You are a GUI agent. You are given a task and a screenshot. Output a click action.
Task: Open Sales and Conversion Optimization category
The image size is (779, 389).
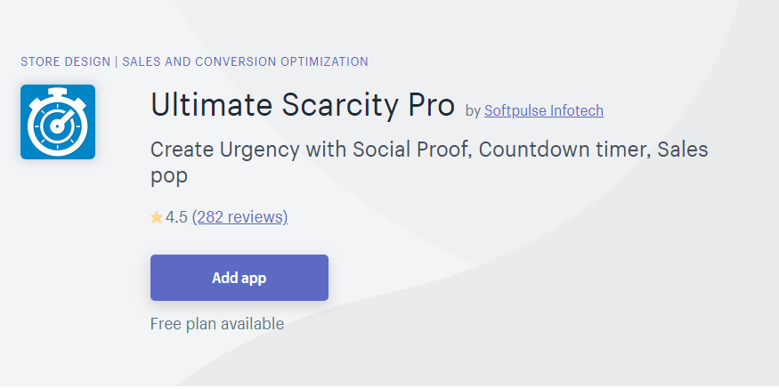[x=246, y=61]
